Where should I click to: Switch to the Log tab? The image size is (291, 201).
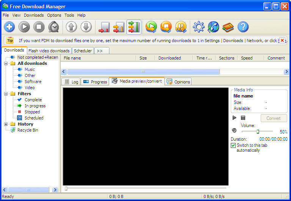pyautogui.click(x=71, y=82)
